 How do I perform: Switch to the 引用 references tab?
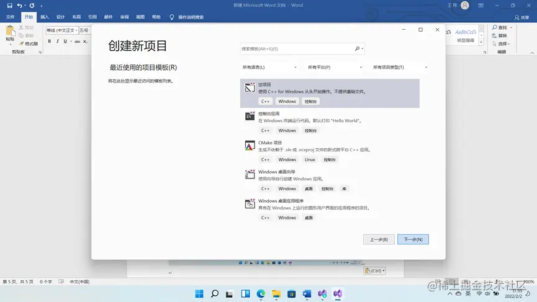93,17
